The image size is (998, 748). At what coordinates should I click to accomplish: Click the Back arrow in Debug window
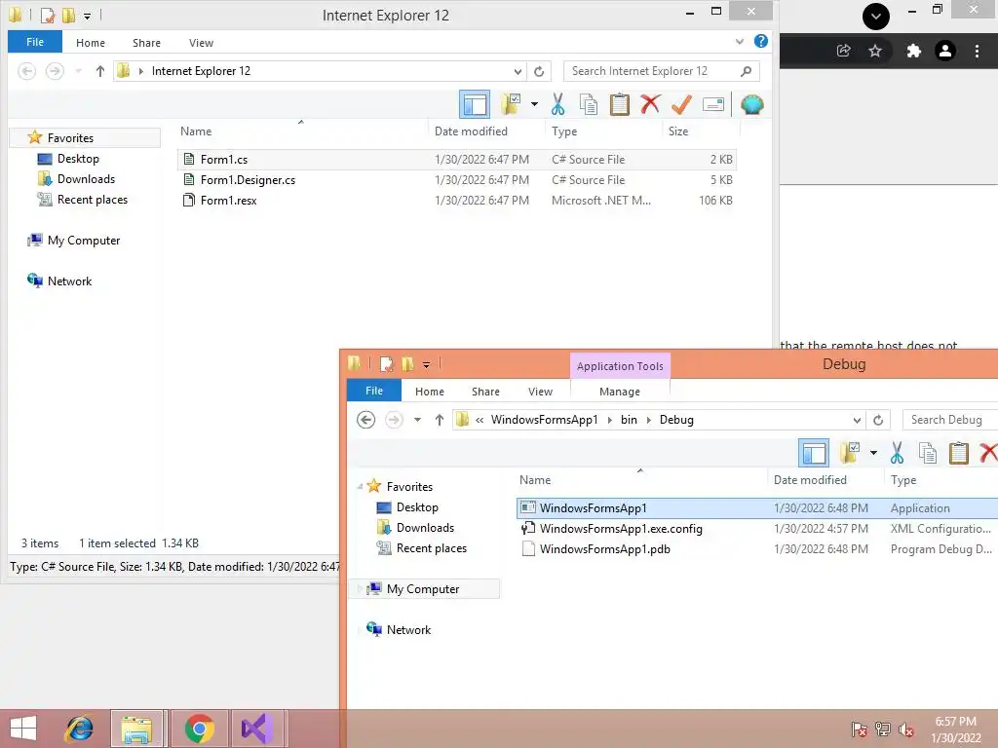tap(366, 420)
